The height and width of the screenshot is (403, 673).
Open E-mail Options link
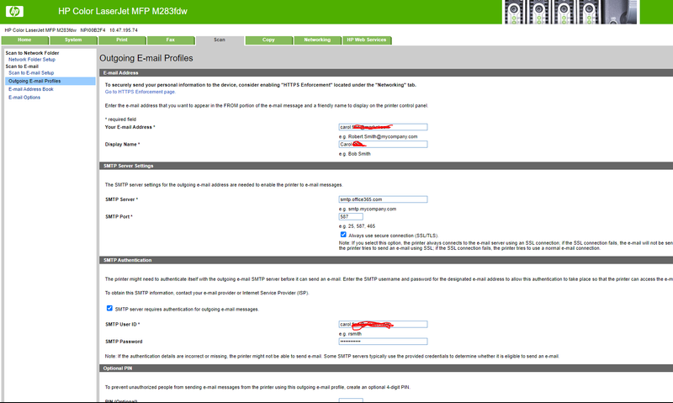[x=24, y=98]
